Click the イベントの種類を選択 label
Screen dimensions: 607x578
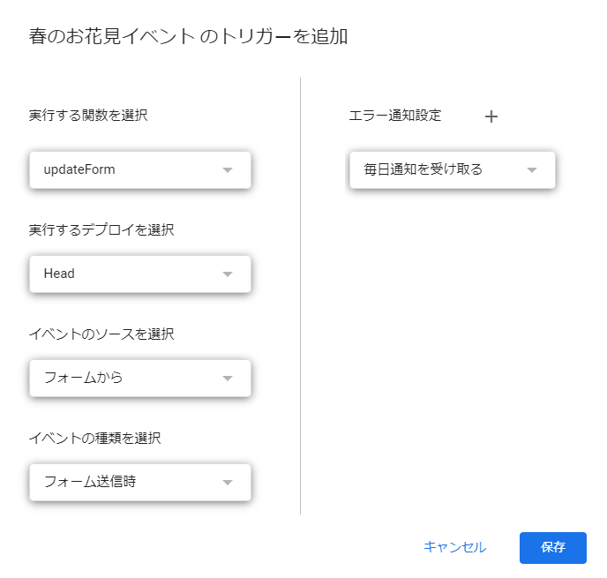[x=95, y=438]
